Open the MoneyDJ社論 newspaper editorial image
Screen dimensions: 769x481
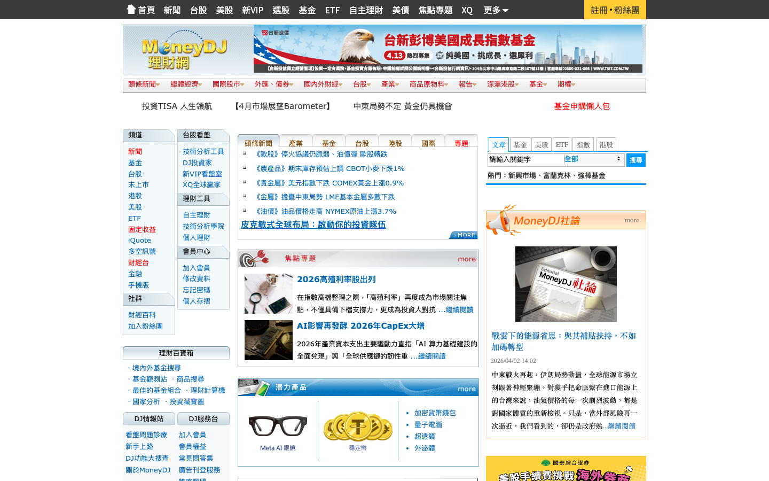coord(566,284)
